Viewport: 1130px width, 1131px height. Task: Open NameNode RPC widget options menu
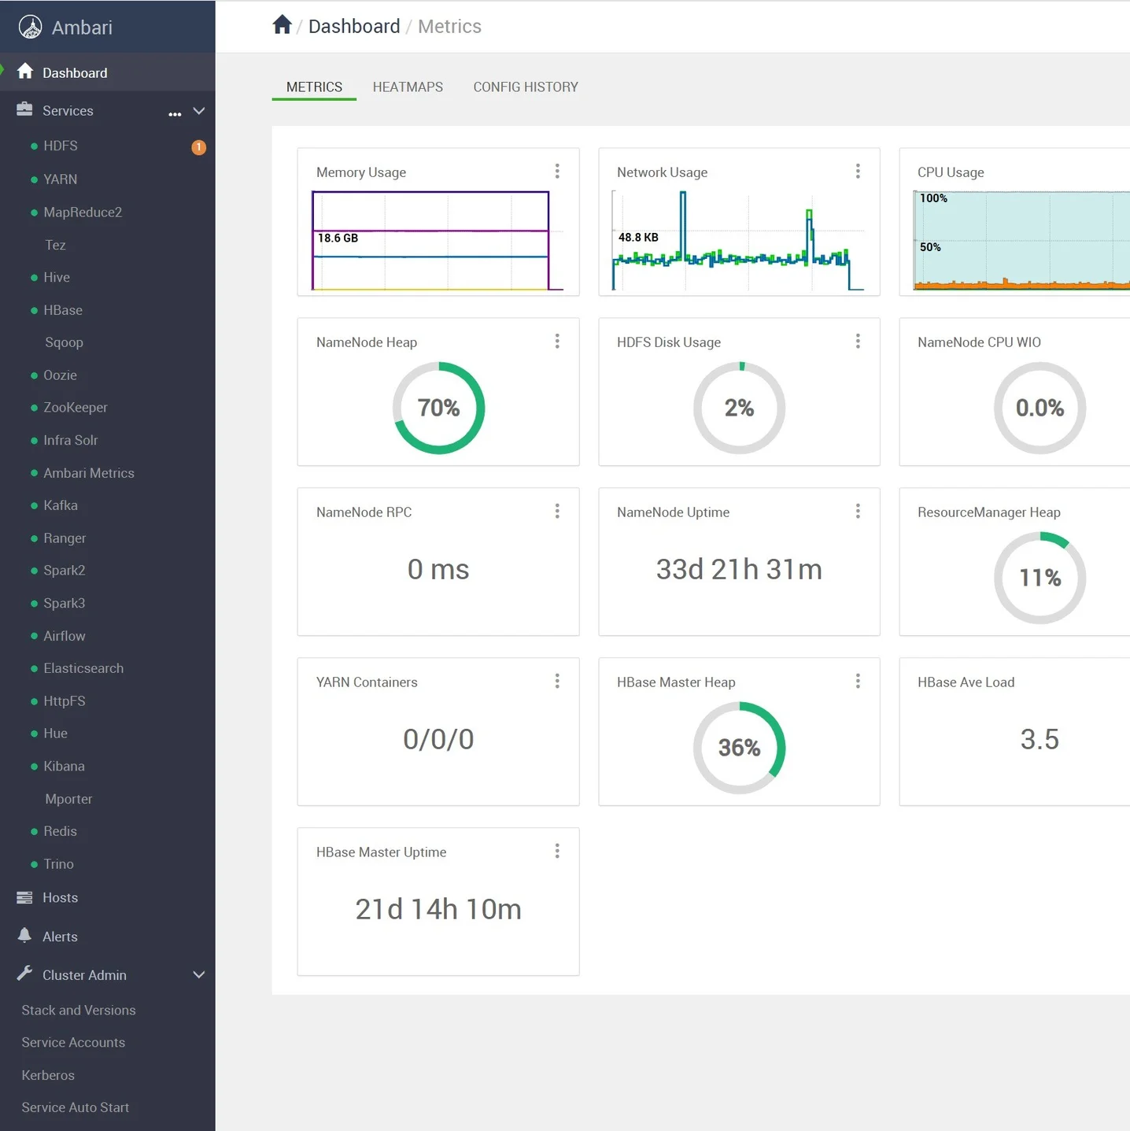coord(557,511)
